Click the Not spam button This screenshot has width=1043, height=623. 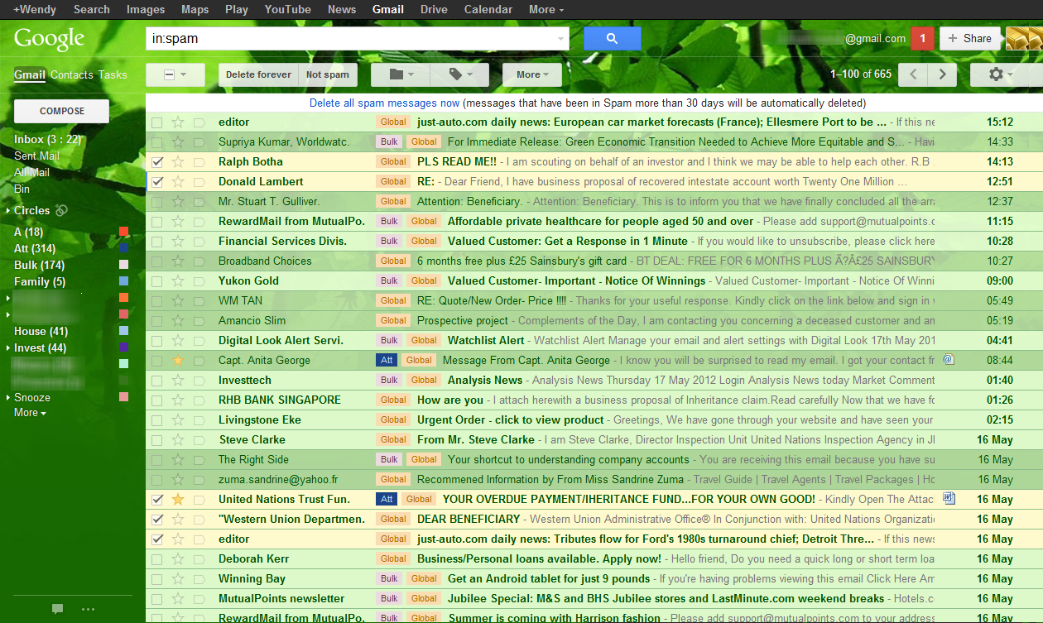pyautogui.click(x=328, y=74)
